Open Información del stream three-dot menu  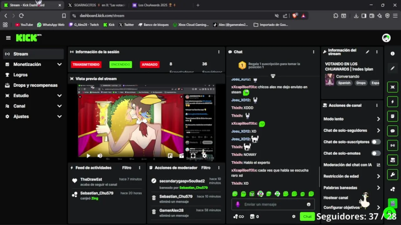(377, 52)
